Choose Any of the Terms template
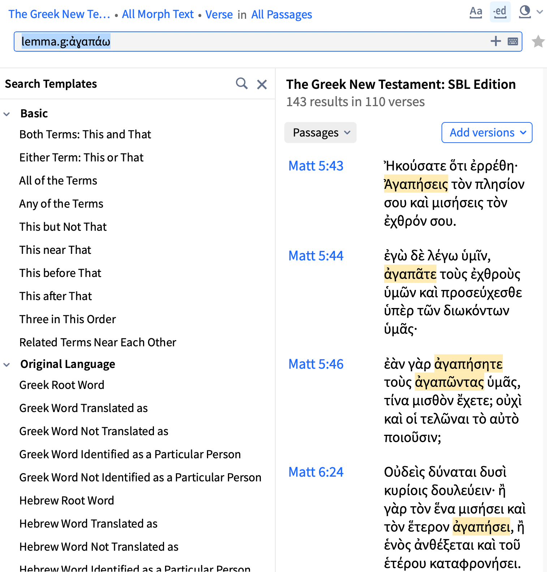This screenshot has height=572, width=547. [x=61, y=204]
